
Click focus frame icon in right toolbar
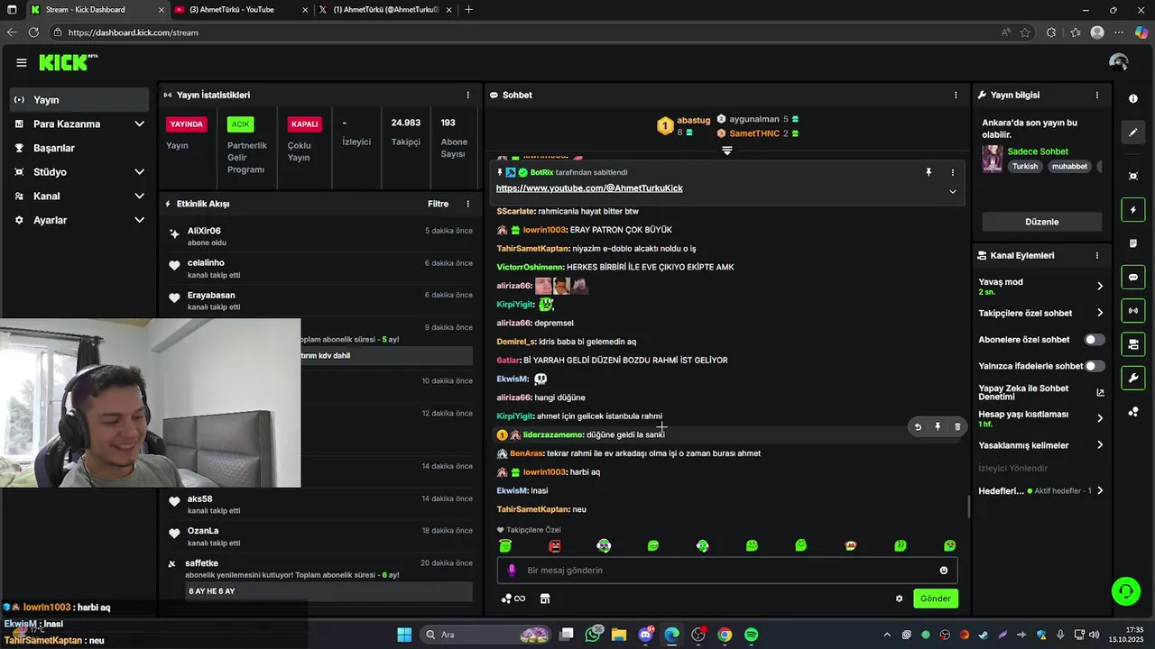pyautogui.click(x=1133, y=176)
